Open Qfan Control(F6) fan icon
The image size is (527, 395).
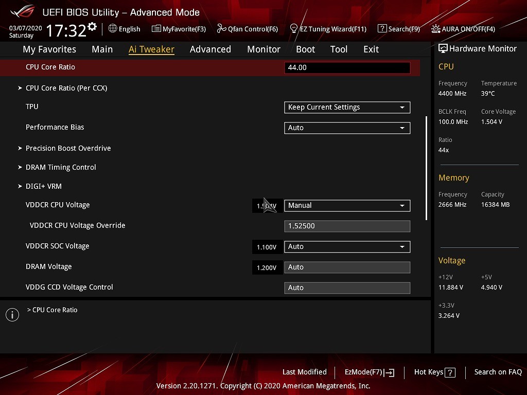coord(222,29)
